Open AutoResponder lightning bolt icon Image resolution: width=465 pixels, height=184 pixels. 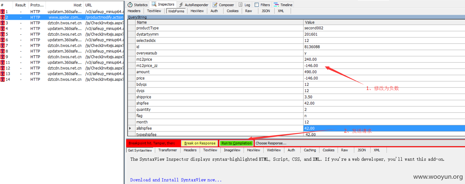(x=181, y=5)
